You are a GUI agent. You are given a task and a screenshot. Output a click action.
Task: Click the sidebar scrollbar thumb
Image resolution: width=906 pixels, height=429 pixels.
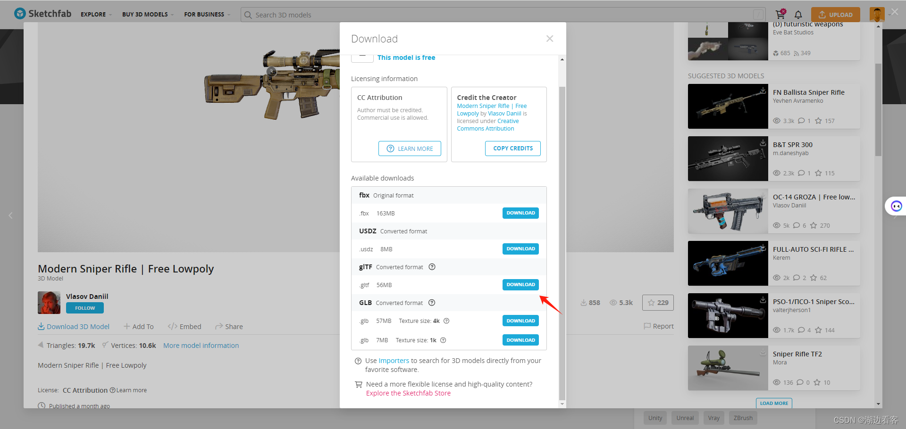pos(878,110)
